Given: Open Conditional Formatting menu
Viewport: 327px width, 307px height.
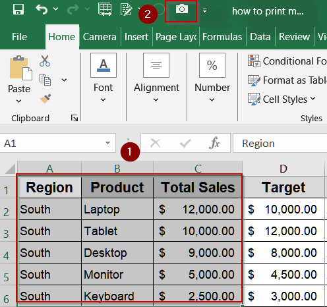Looking at the screenshot, I should 287,61.
